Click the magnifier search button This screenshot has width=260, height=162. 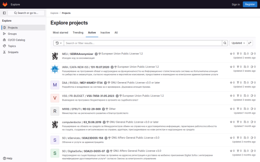[225, 43]
